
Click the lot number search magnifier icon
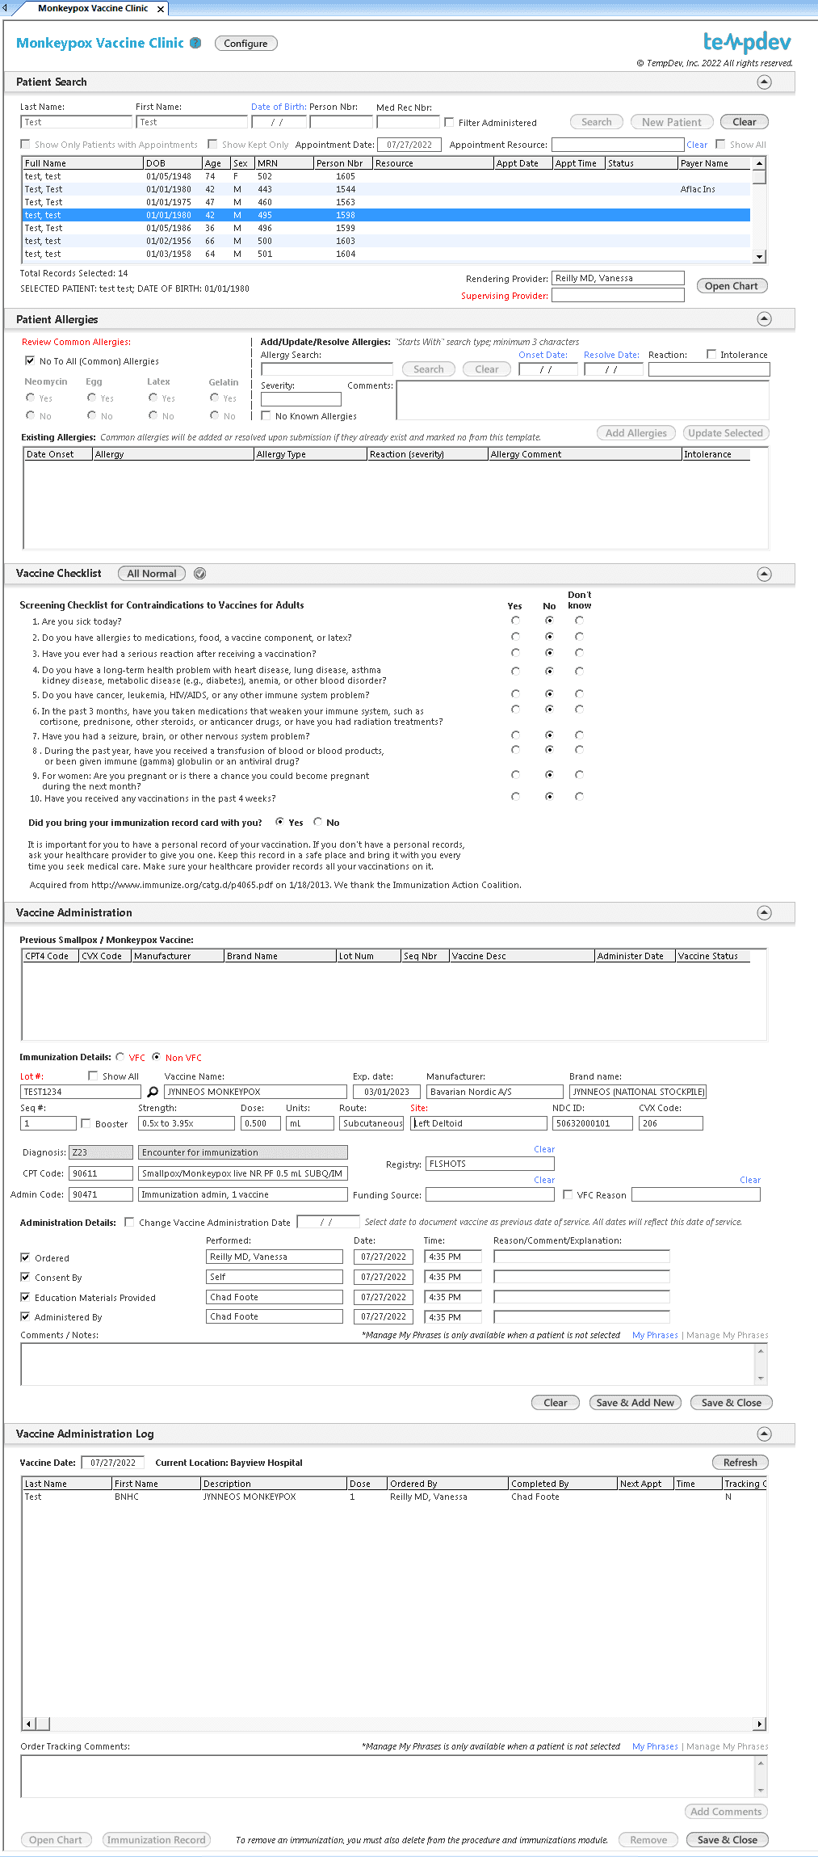(x=153, y=1092)
